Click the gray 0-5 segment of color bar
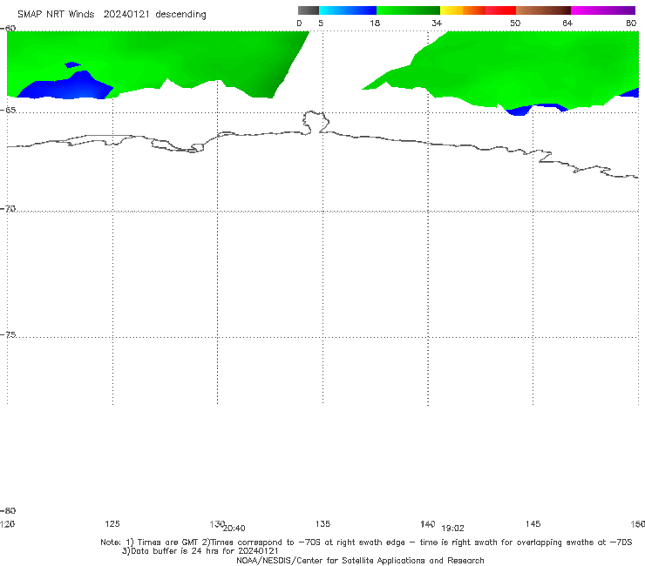Viewport: 645px width, 566px height. coord(309,10)
